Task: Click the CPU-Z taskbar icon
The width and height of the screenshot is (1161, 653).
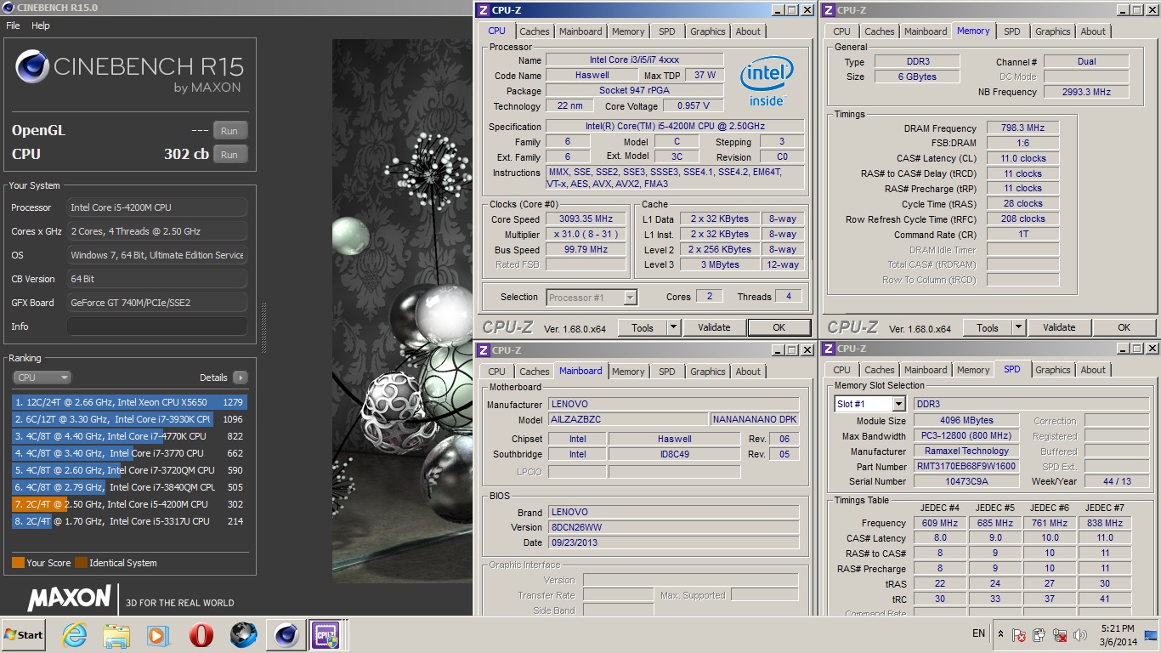Action: click(x=327, y=635)
